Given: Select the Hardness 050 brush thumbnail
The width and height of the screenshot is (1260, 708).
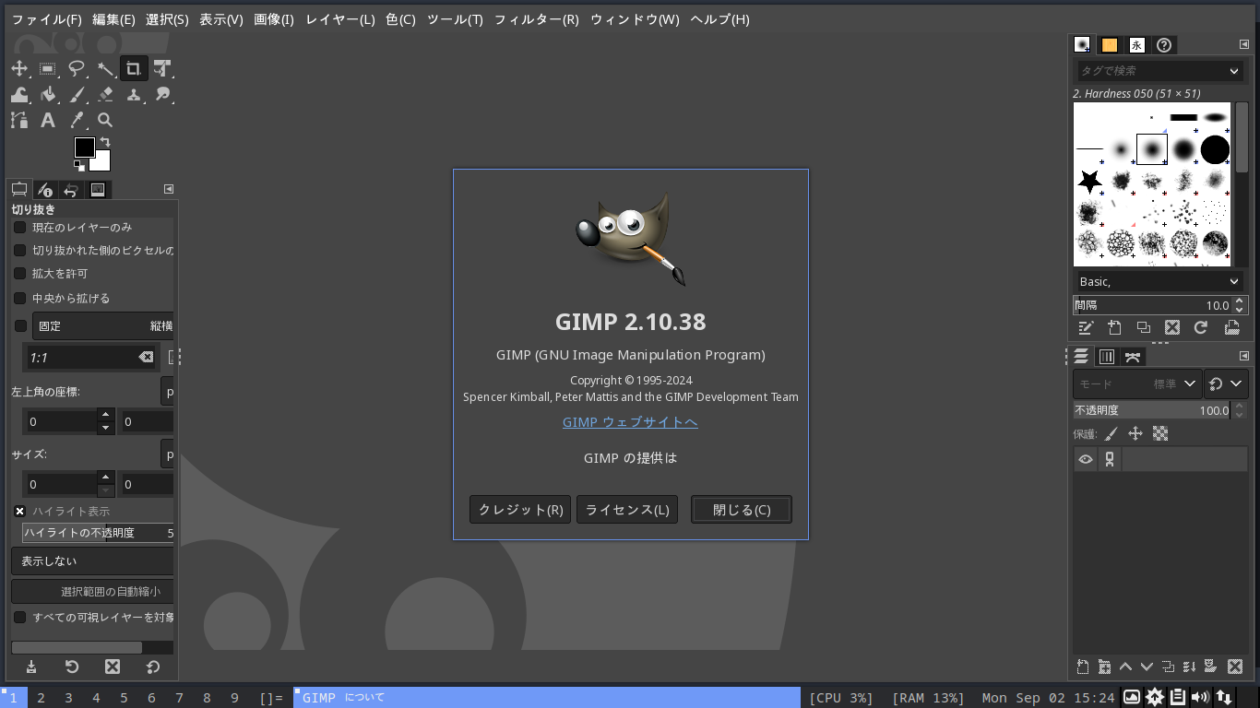Looking at the screenshot, I should point(1151,149).
